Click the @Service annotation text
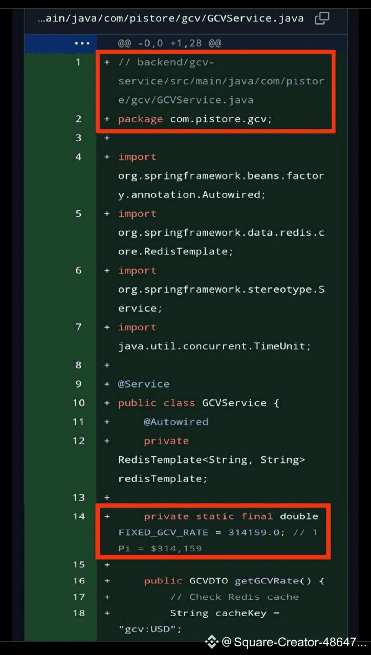Viewport: 371px width, 655px height. pos(144,384)
